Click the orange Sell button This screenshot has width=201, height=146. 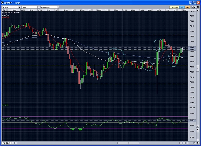187,7
